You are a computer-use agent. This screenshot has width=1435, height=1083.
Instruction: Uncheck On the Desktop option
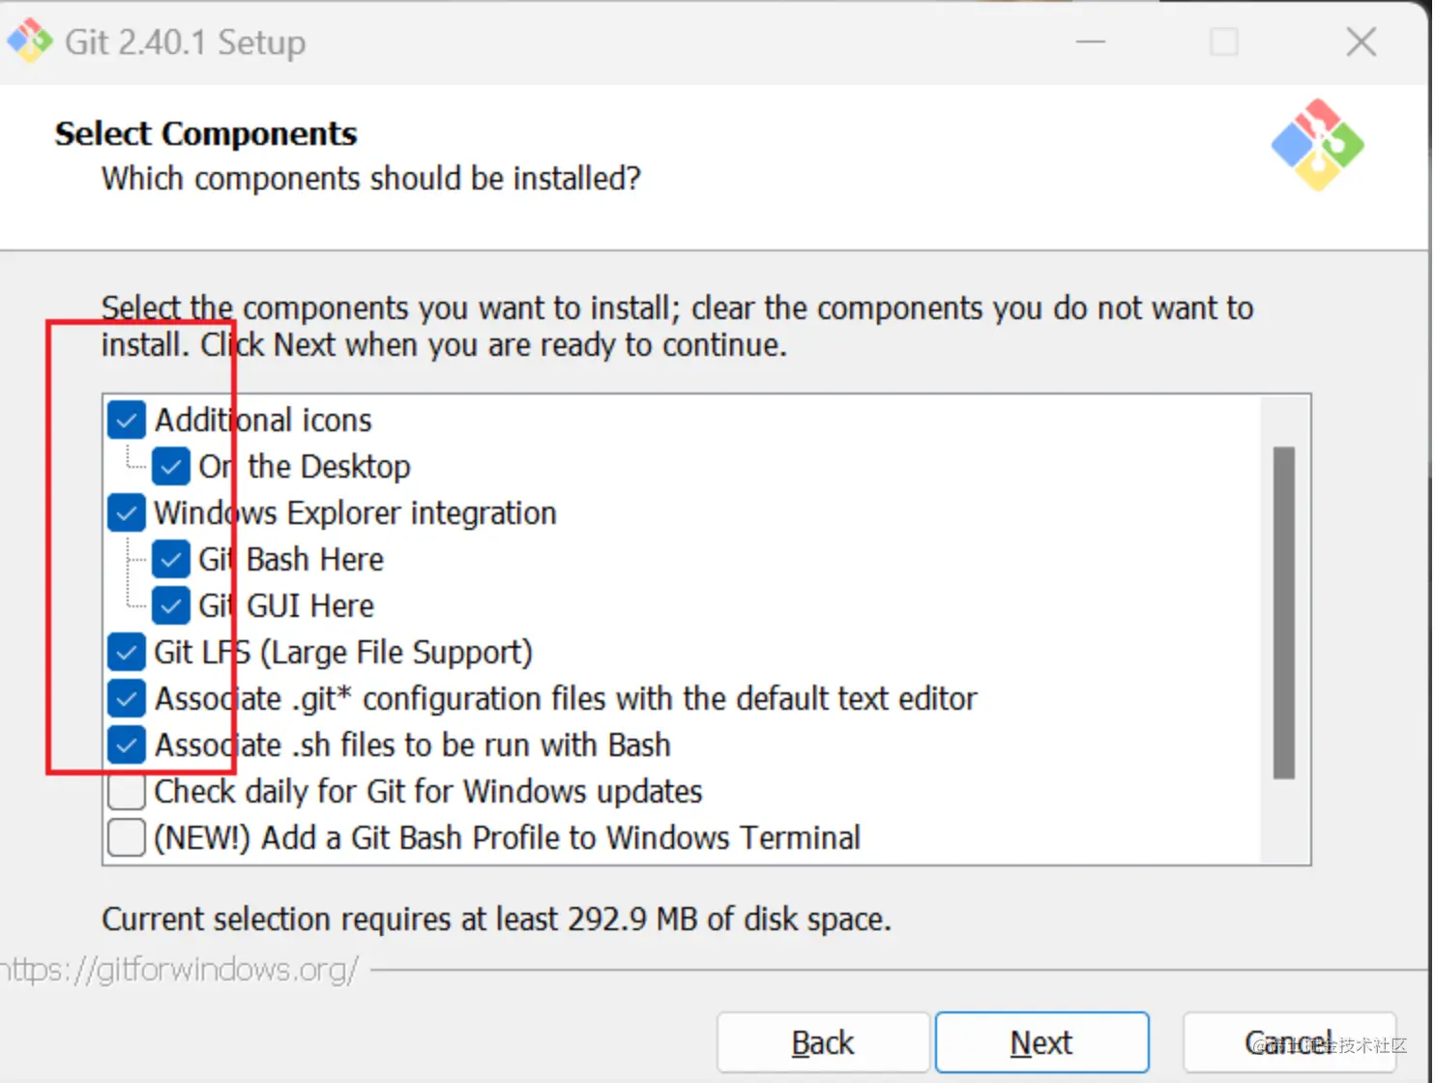click(x=171, y=466)
